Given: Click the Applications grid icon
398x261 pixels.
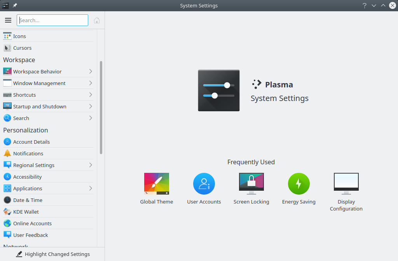Looking at the screenshot, I should point(7,188).
